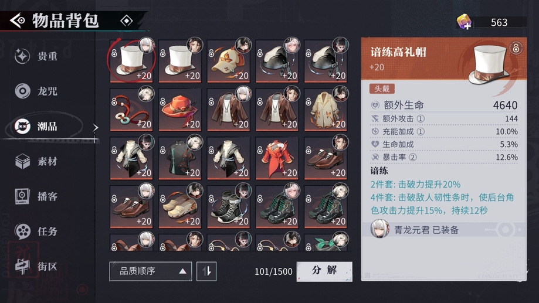Reverse sort order with the up-down arrows button

tap(206, 271)
